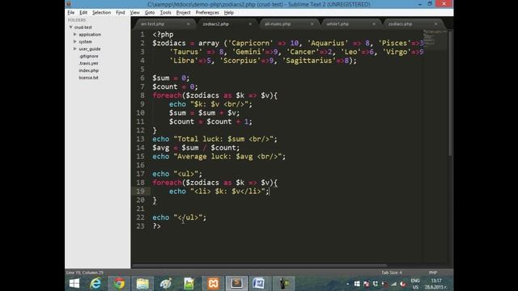Screen dimensions: 518x291
Task: Open the View menu
Action: [x=135, y=13]
